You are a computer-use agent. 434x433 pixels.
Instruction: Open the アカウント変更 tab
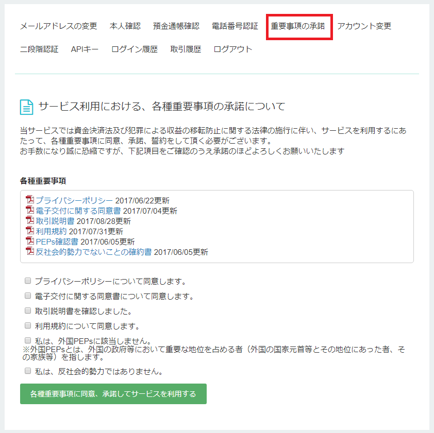(x=364, y=26)
